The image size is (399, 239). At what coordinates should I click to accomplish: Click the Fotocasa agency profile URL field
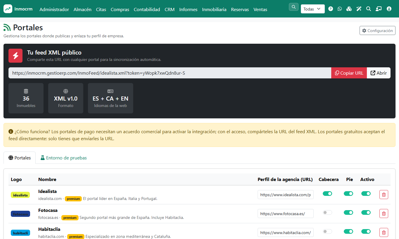pyautogui.click(x=286, y=214)
